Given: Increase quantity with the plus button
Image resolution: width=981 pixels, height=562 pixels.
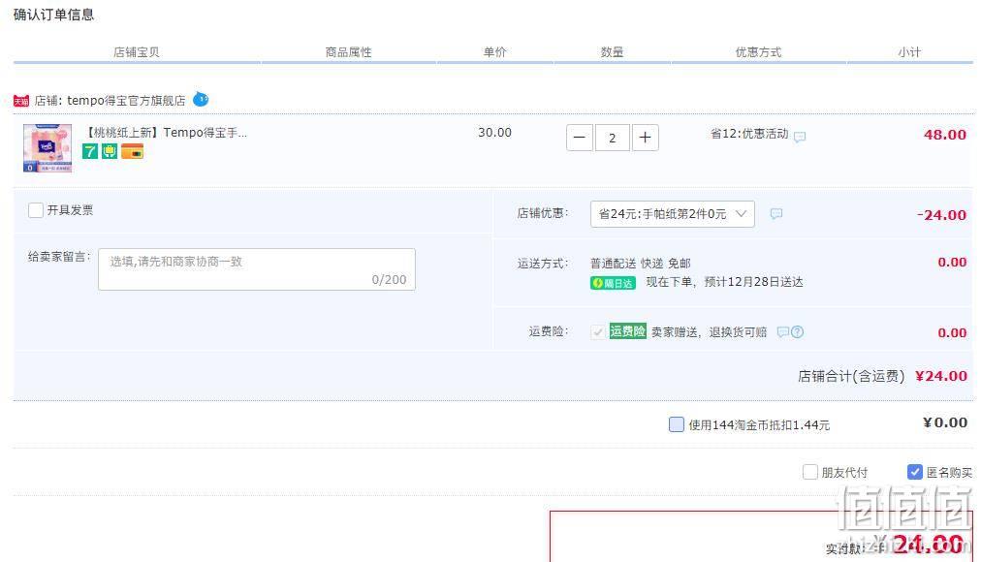Looking at the screenshot, I should tap(645, 138).
